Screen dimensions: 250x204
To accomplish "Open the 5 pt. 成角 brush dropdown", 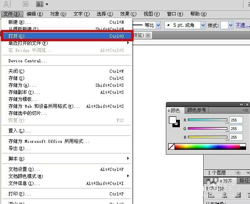I will pyautogui.click(x=203, y=25).
